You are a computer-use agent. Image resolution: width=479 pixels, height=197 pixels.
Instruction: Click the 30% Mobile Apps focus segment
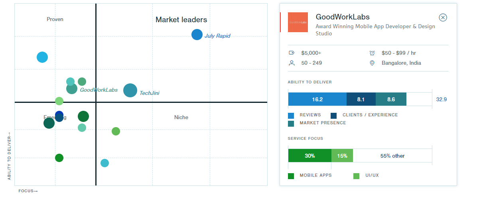(x=310, y=156)
